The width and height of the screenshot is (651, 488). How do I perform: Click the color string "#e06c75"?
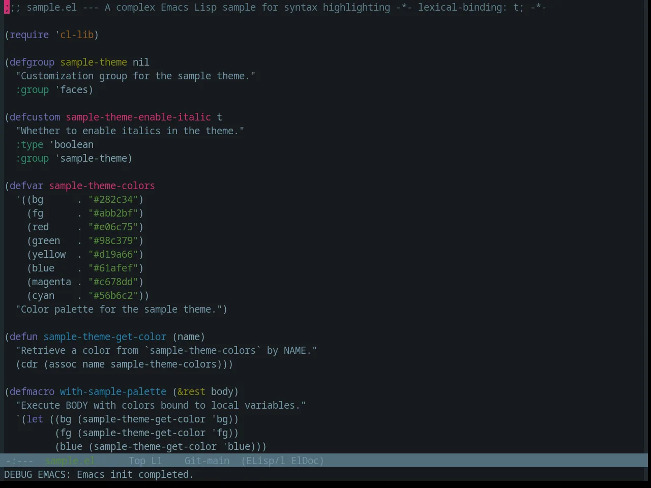[113, 227]
